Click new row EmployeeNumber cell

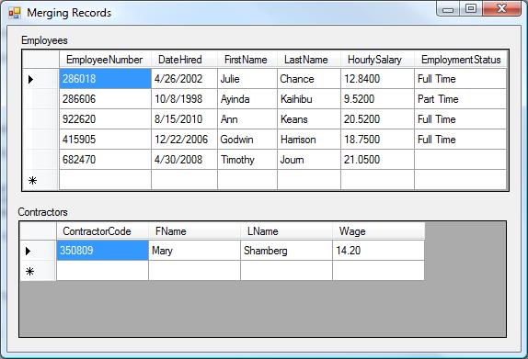105,180
